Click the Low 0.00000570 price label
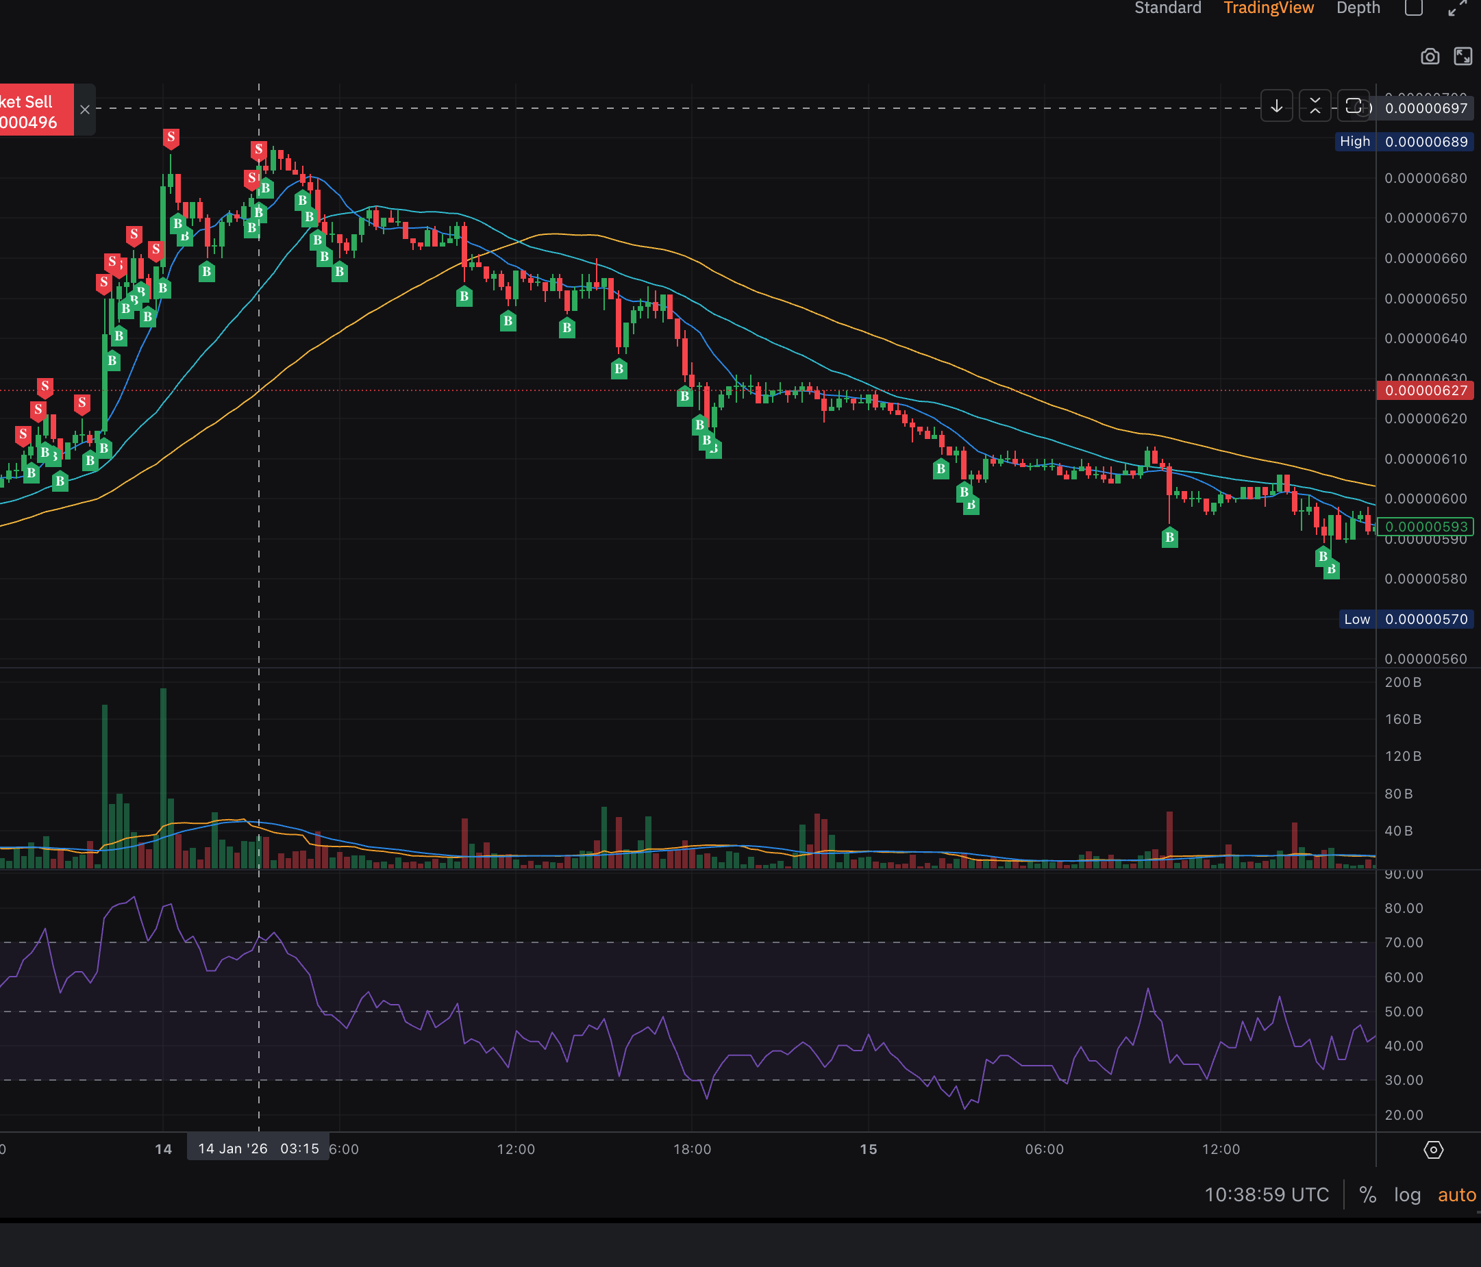 [x=1405, y=619]
